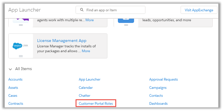Select the Chatter item
The height and width of the screenshot is (111, 223).
pyautogui.click(x=84, y=96)
